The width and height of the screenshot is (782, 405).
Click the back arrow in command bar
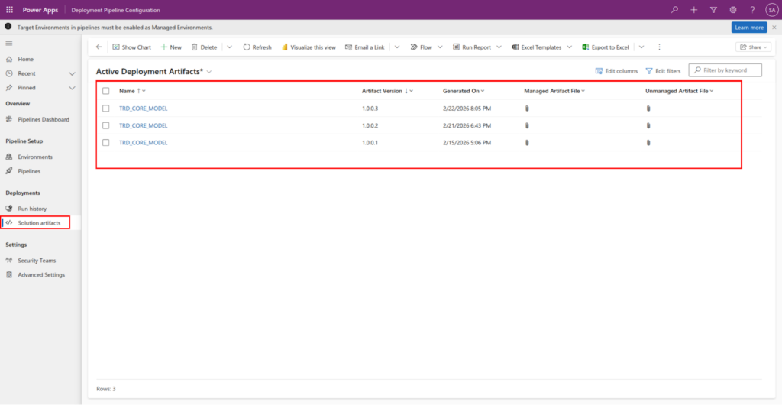tap(99, 47)
